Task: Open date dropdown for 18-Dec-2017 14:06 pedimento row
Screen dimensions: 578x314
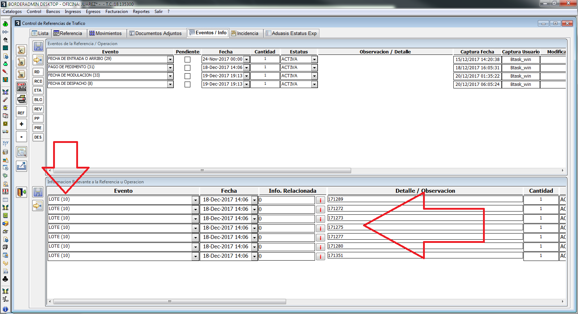Action: click(x=247, y=68)
